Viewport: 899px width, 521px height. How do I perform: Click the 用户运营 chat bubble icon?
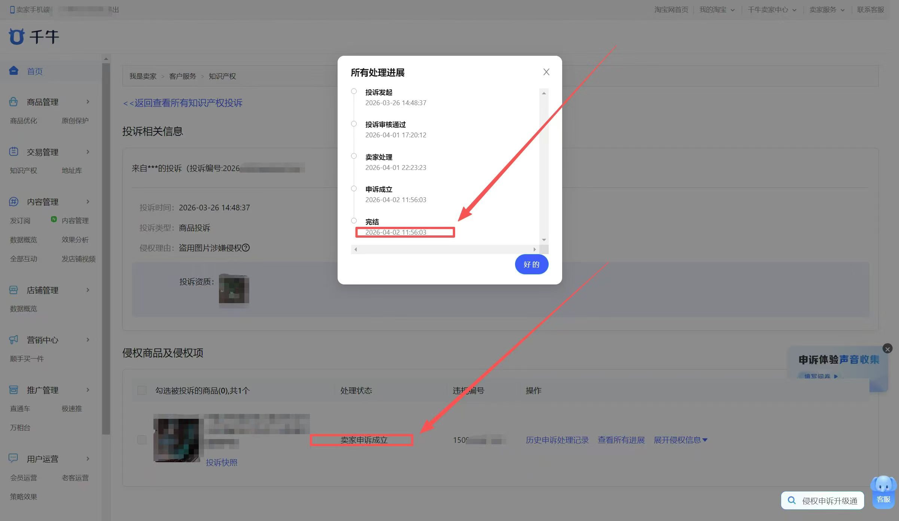(x=13, y=458)
